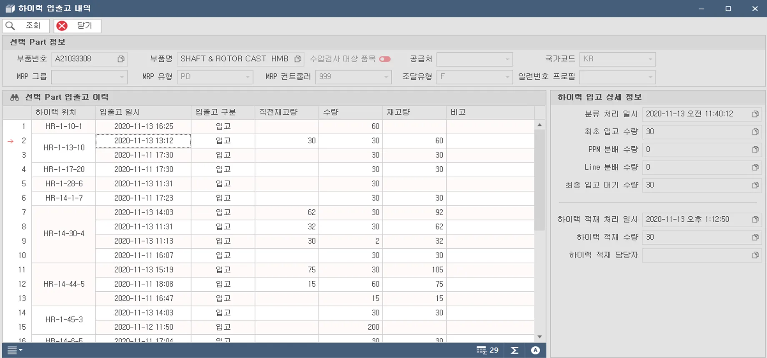Click the 직전재고량 column header
Image resolution: width=767 pixels, height=358 pixels.
coord(287,113)
